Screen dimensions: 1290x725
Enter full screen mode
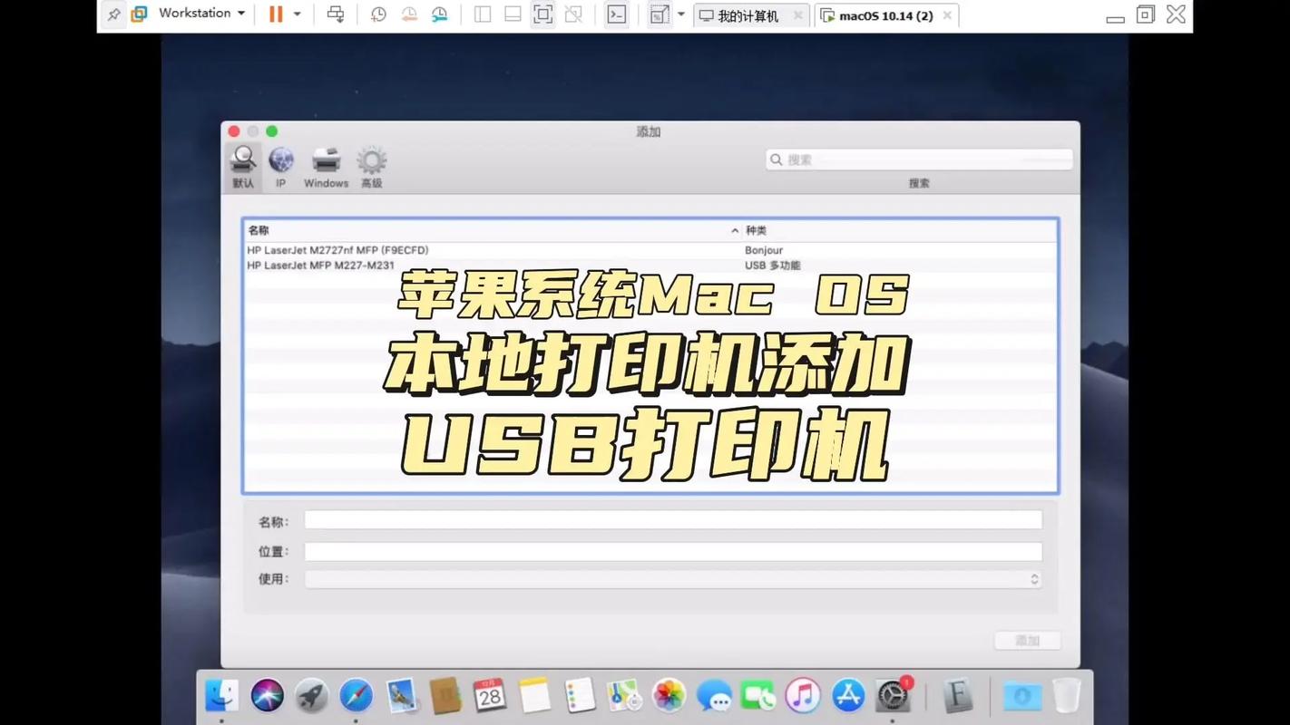tap(542, 14)
